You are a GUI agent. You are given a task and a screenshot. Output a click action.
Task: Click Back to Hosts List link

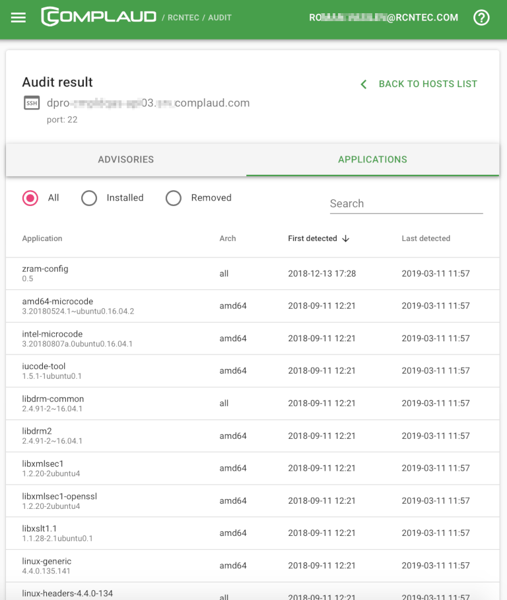click(427, 84)
